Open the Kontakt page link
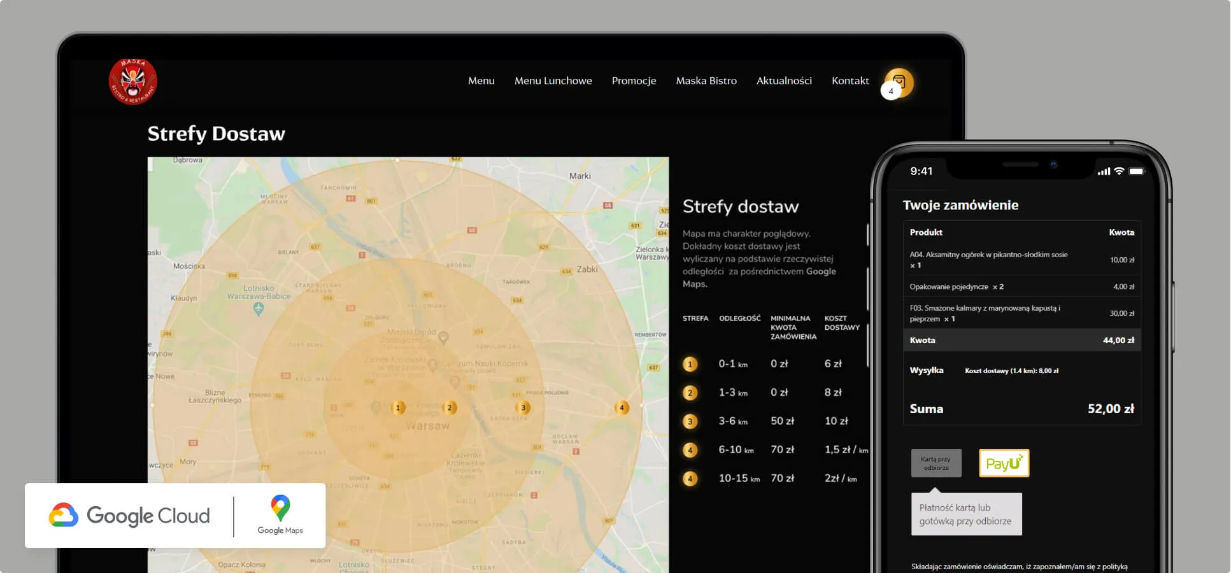The width and height of the screenshot is (1231, 573). [x=850, y=81]
